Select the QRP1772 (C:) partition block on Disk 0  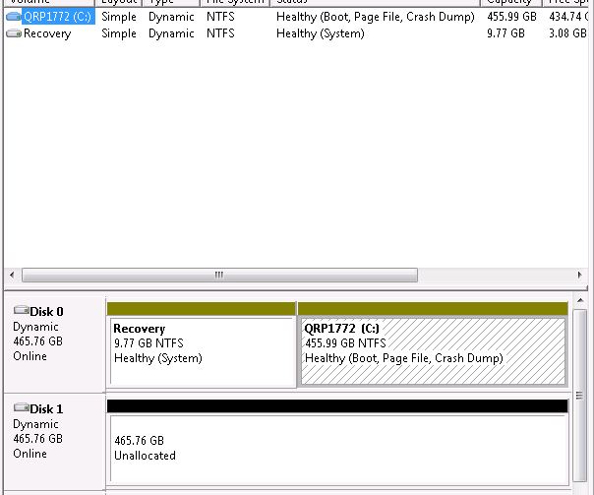click(x=433, y=350)
